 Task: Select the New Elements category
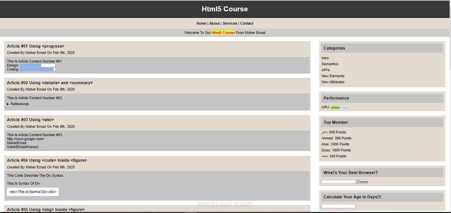click(x=333, y=76)
